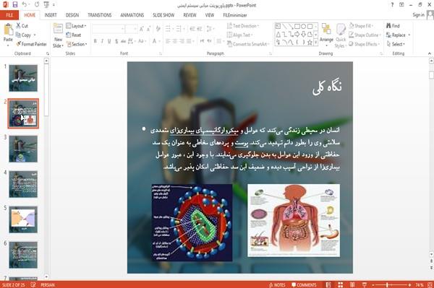Click the zoom in plus button
434x288 pixels.
[409, 285]
